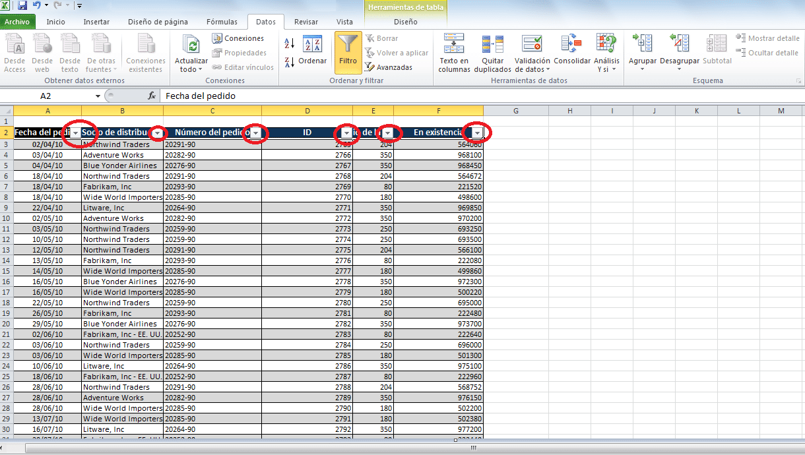Open the Ordenar sort dialog
This screenshot has width=805, height=455.
312,51
